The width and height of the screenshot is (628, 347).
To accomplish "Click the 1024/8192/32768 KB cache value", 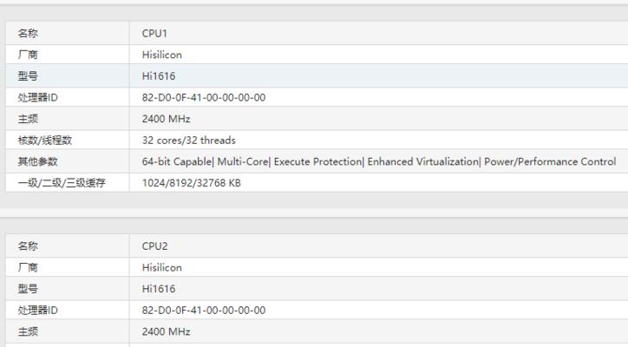I will pos(191,183).
